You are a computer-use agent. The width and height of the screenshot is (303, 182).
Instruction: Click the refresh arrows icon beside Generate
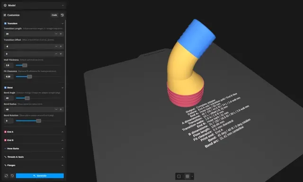tap(6, 176)
